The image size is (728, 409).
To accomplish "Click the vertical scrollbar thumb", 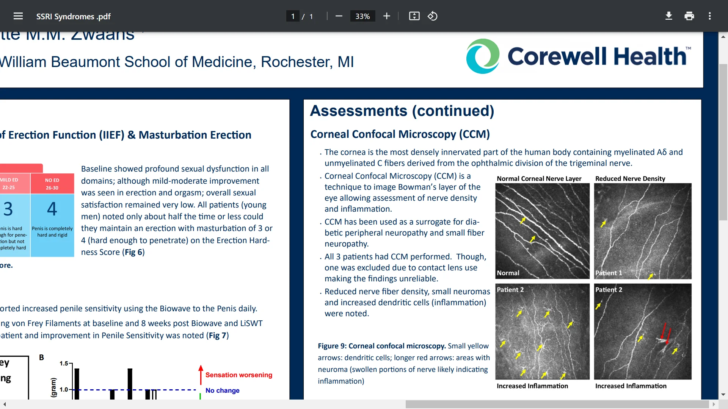I will coord(723,142).
